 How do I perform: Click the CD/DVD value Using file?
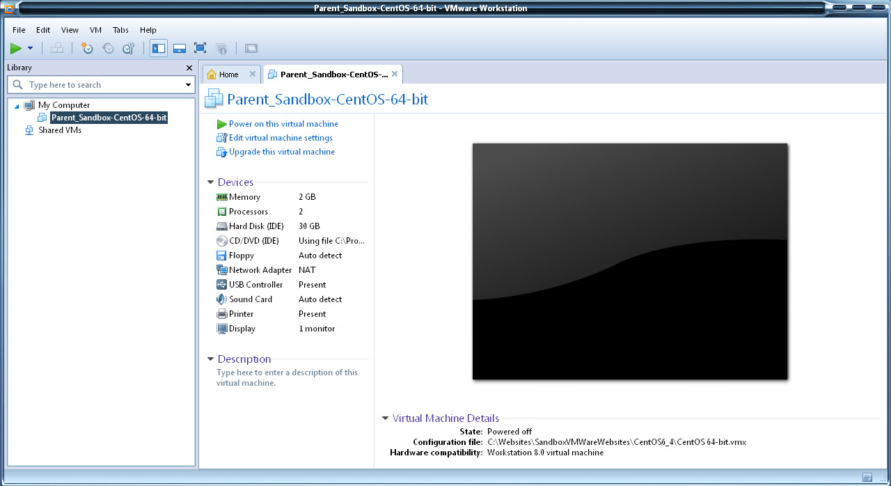point(332,241)
